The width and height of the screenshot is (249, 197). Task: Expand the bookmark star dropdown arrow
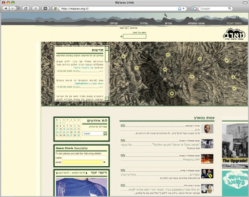pyautogui.click(x=184, y=8)
